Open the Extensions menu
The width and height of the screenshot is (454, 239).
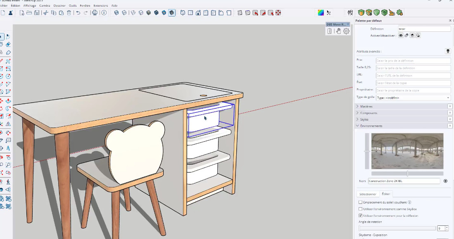click(x=100, y=5)
